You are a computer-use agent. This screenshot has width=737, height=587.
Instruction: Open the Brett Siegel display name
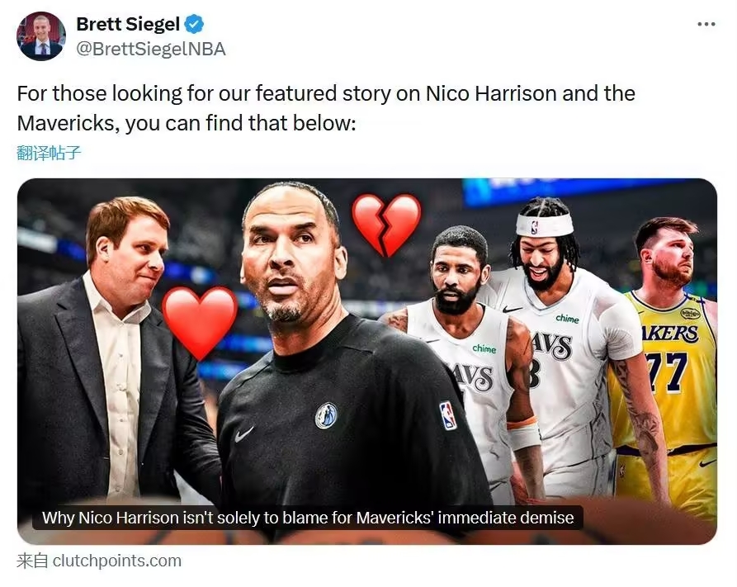click(128, 24)
